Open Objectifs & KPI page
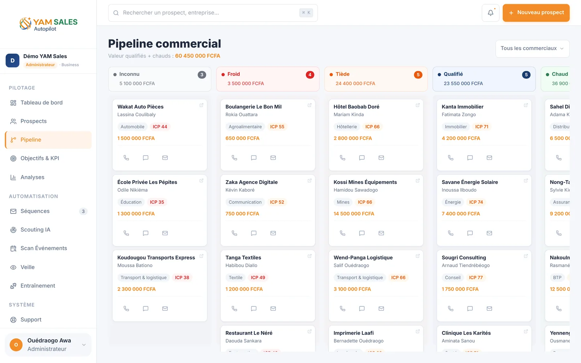Viewport: 581px width, 363px height. 48,158
